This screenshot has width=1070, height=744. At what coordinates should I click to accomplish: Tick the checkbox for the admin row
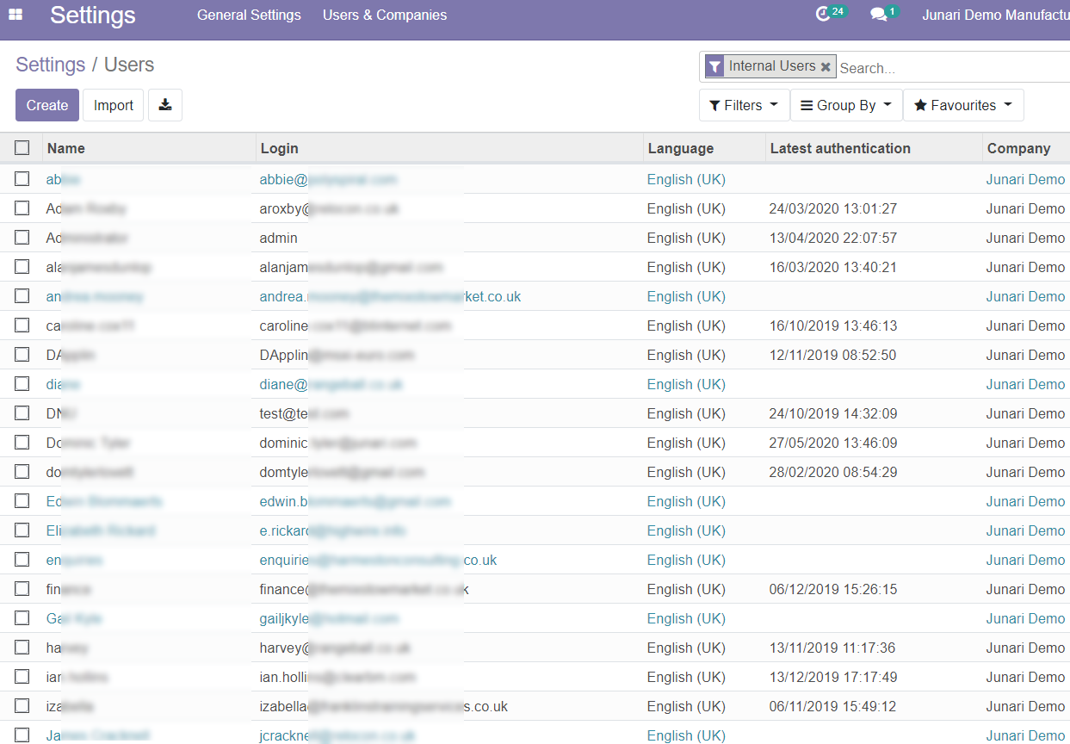[x=22, y=238]
